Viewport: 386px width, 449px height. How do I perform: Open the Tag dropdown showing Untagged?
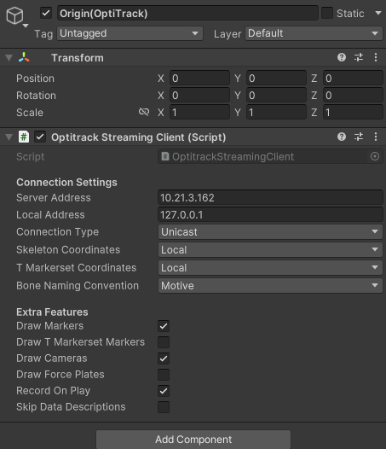[130, 33]
